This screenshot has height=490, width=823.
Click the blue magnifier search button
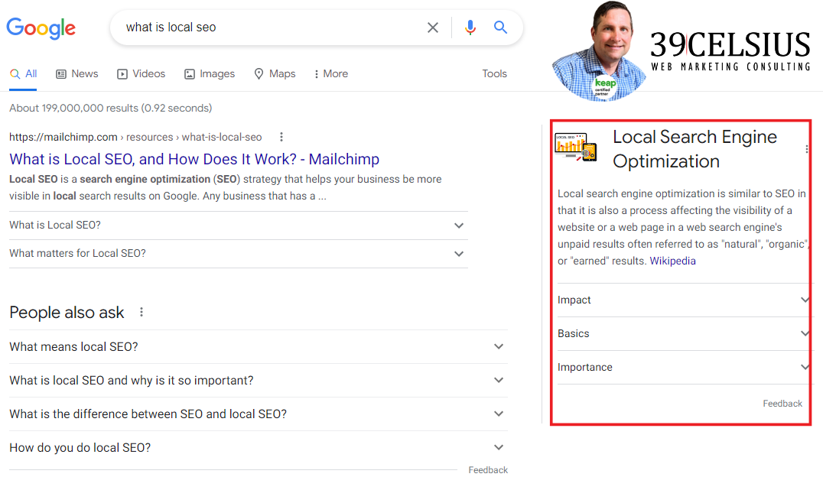coord(501,28)
